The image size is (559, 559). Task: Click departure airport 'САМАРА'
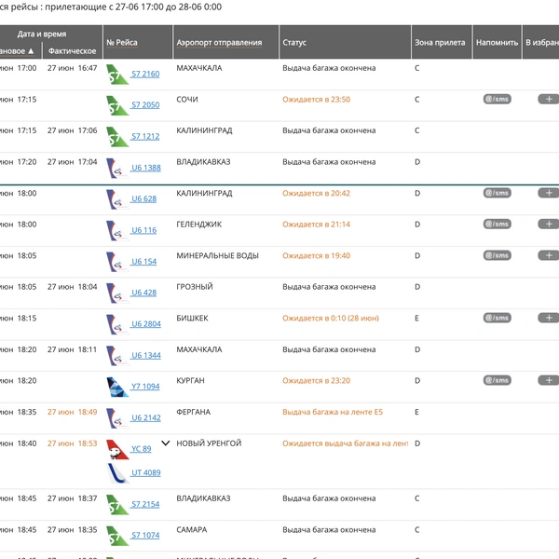(192, 530)
